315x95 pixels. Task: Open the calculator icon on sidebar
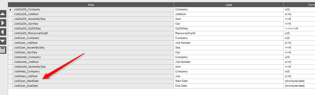(x=3, y=50)
